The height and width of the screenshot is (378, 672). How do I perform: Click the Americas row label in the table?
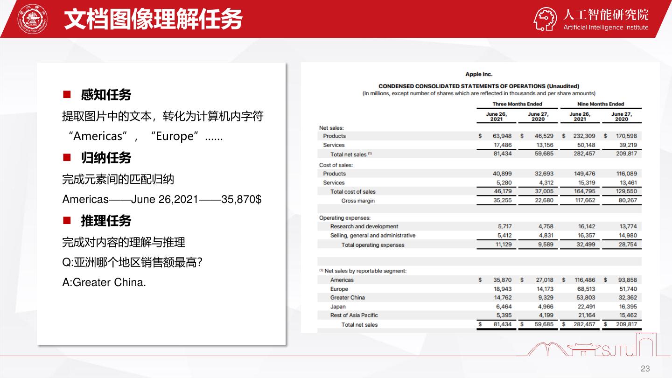coord(342,280)
